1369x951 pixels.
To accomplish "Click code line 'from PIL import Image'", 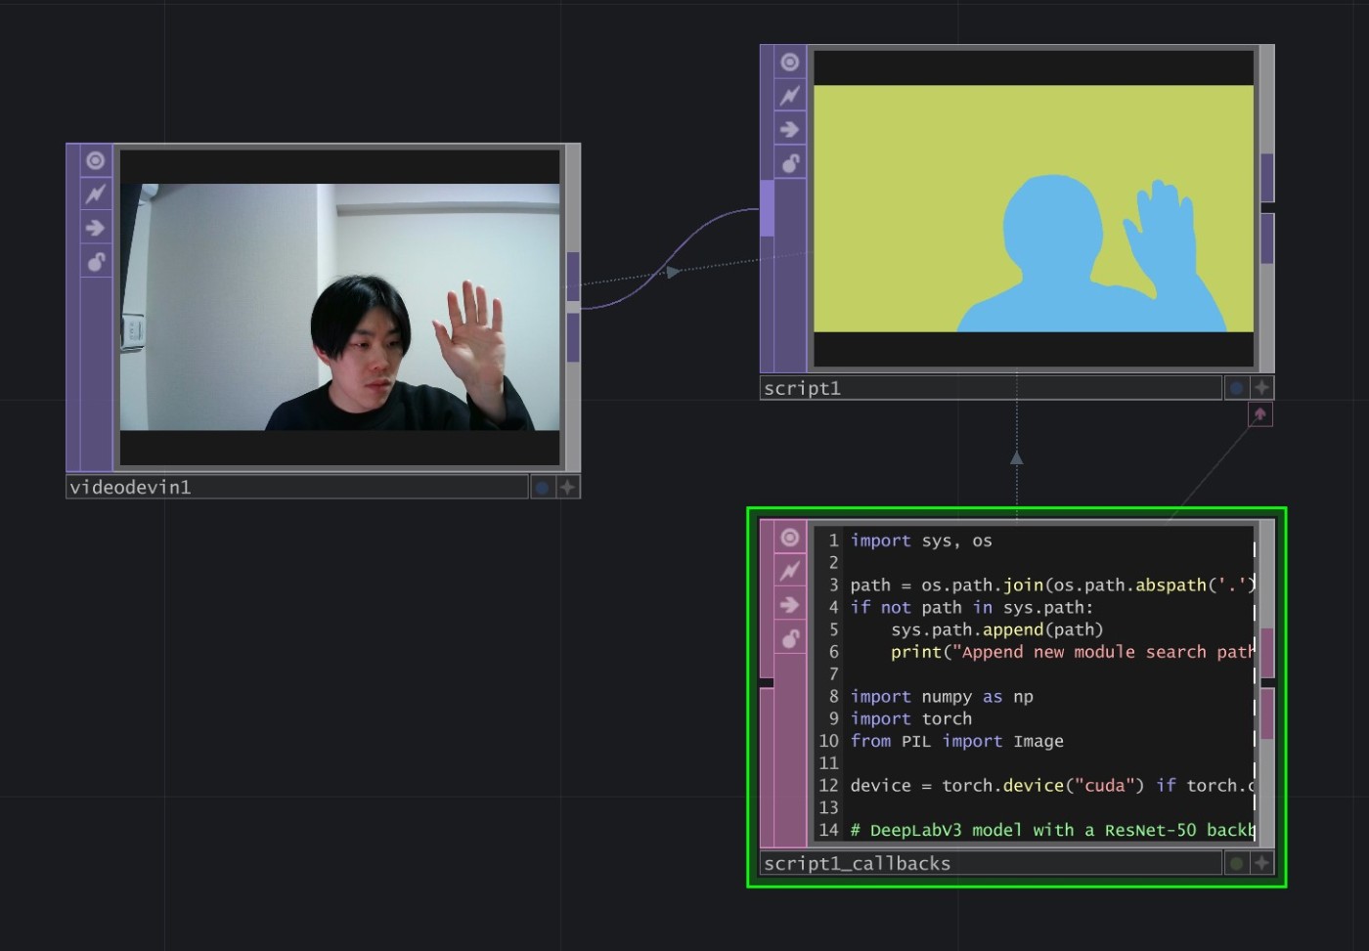I will (956, 742).
